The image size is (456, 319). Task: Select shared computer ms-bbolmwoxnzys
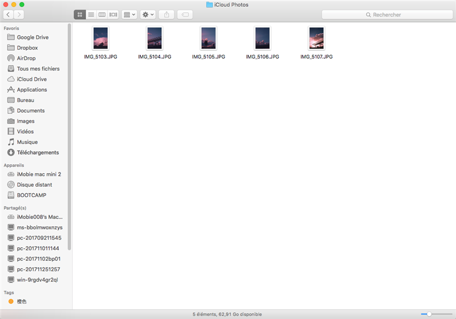39,227
